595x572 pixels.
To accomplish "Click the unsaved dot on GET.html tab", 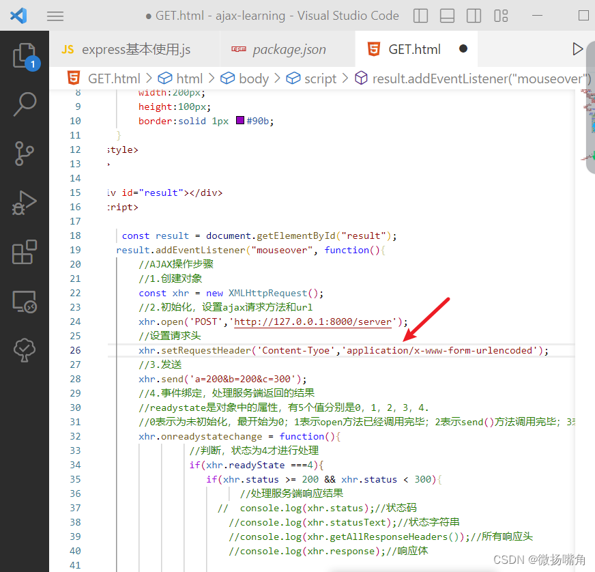I will tap(463, 48).
